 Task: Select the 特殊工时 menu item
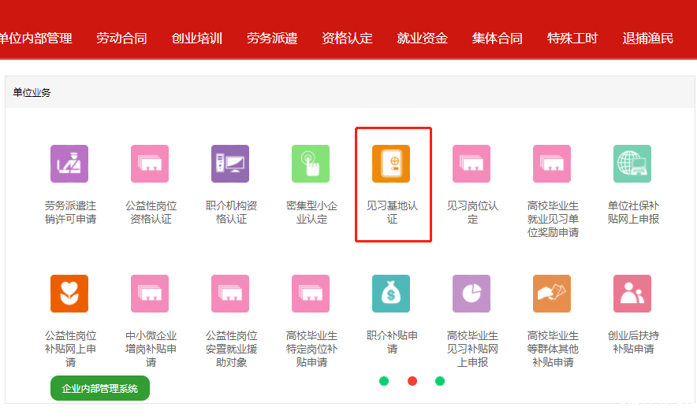tap(572, 39)
